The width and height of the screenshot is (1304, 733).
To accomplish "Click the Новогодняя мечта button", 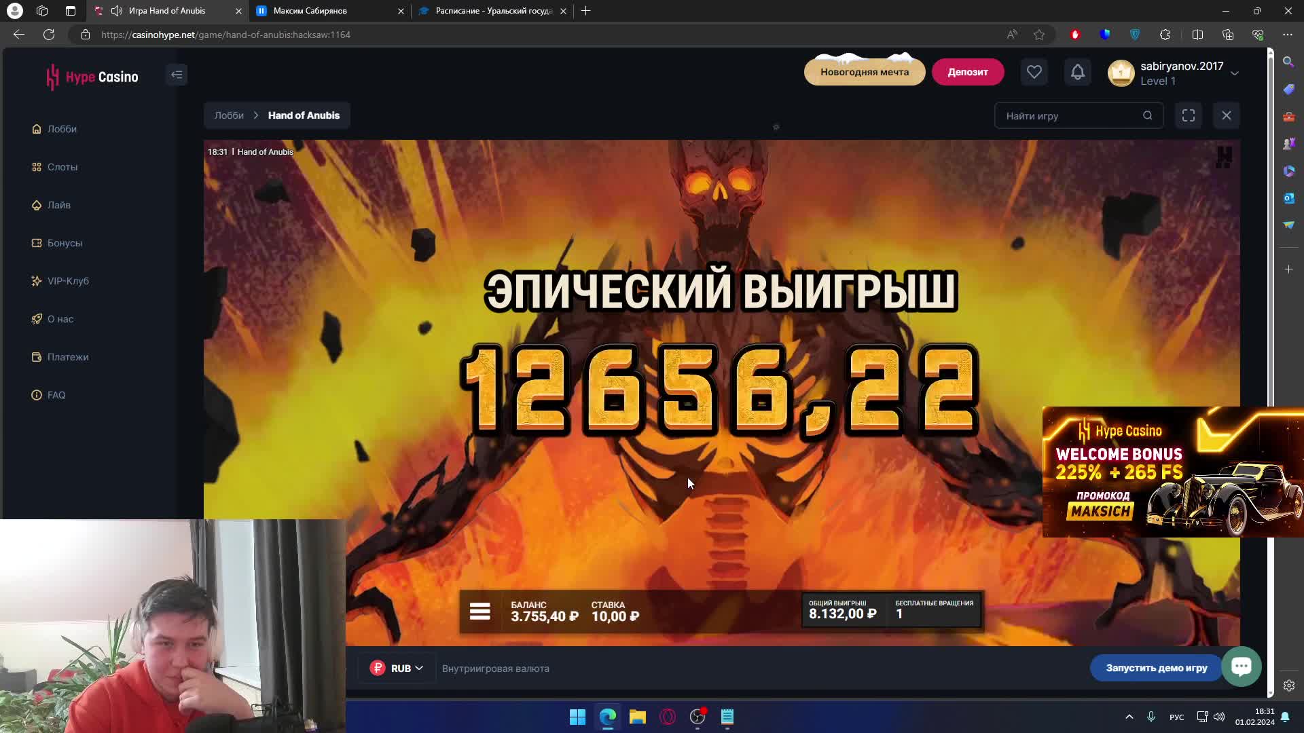I will tap(864, 72).
